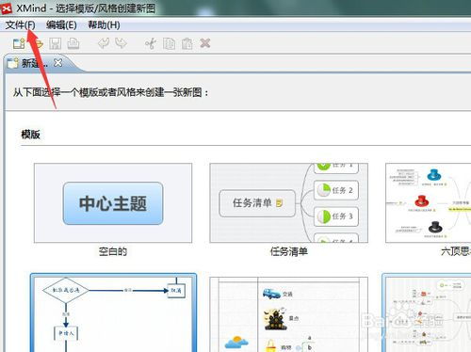Click the Save disk icon
This screenshot has width=471, height=352.
click(55, 43)
